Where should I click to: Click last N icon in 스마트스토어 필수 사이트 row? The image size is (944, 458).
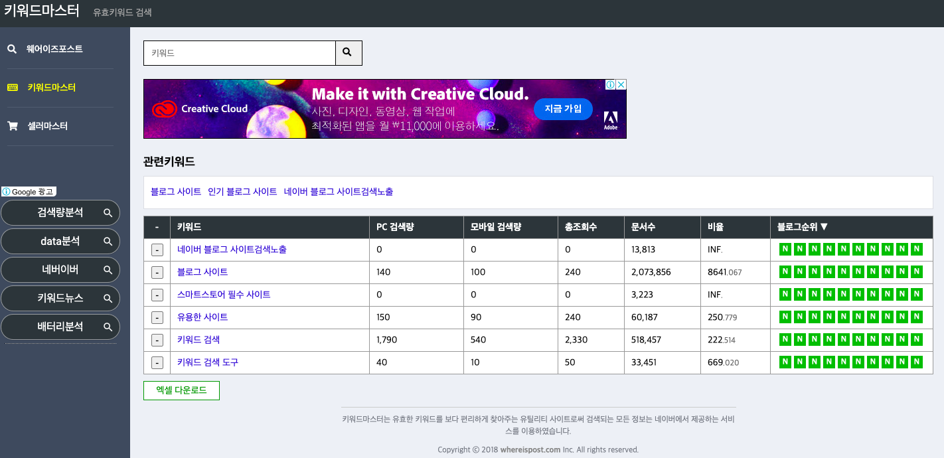(x=917, y=295)
